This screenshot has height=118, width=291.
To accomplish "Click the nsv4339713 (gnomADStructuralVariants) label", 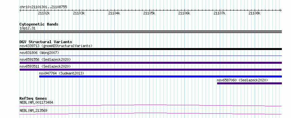I will click(x=56, y=46).
